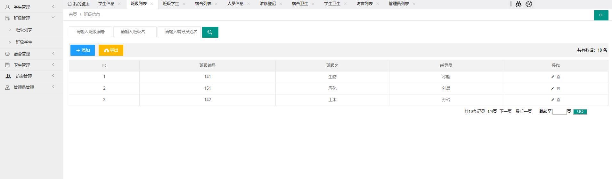Switch to the 维修登记 tab

(268, 4)
